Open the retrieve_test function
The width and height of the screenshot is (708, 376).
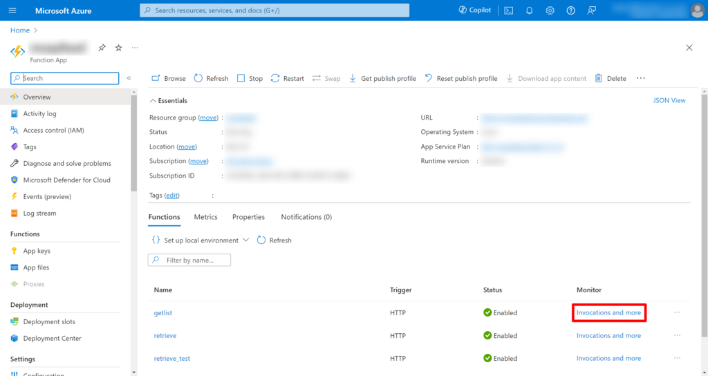pyautogui.click(x=172, y=359)
